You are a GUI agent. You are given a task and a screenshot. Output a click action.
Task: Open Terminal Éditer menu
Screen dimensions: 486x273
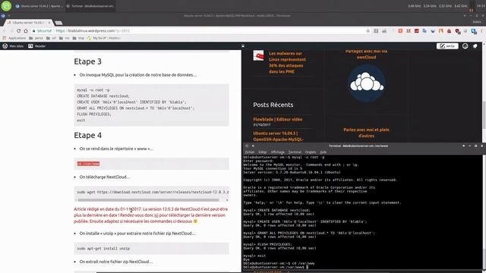[x=263, y=152]
